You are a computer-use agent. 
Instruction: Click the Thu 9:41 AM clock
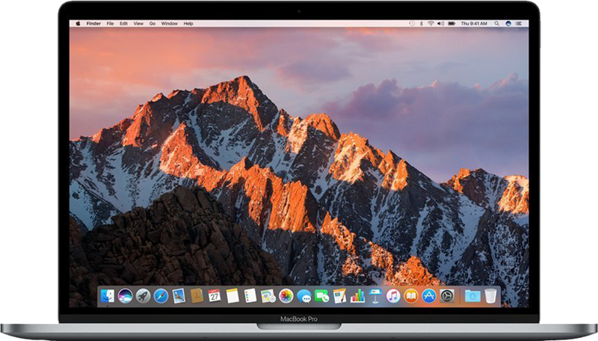tap(474, 23)
